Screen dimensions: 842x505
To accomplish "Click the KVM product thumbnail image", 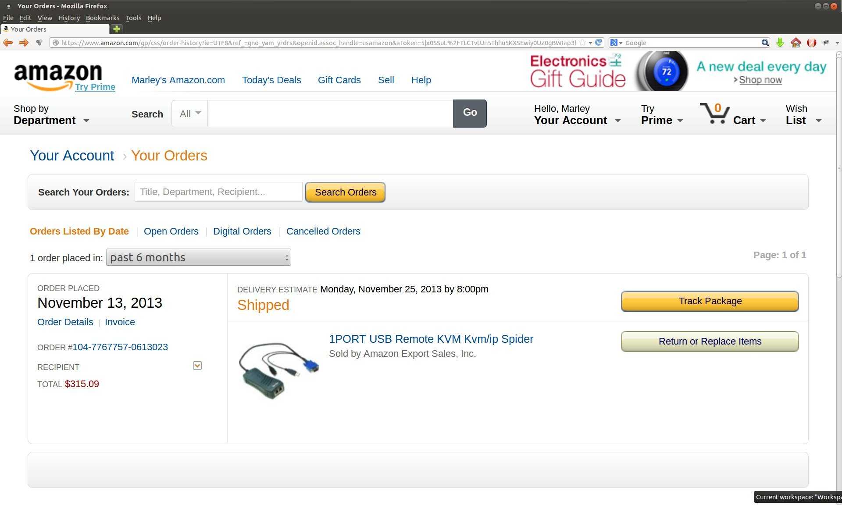I will (278, 370).
